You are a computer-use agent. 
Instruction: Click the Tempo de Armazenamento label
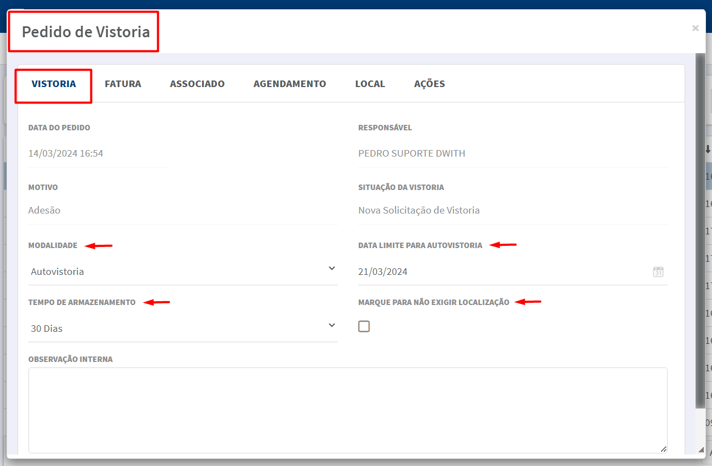pos(82,302)
